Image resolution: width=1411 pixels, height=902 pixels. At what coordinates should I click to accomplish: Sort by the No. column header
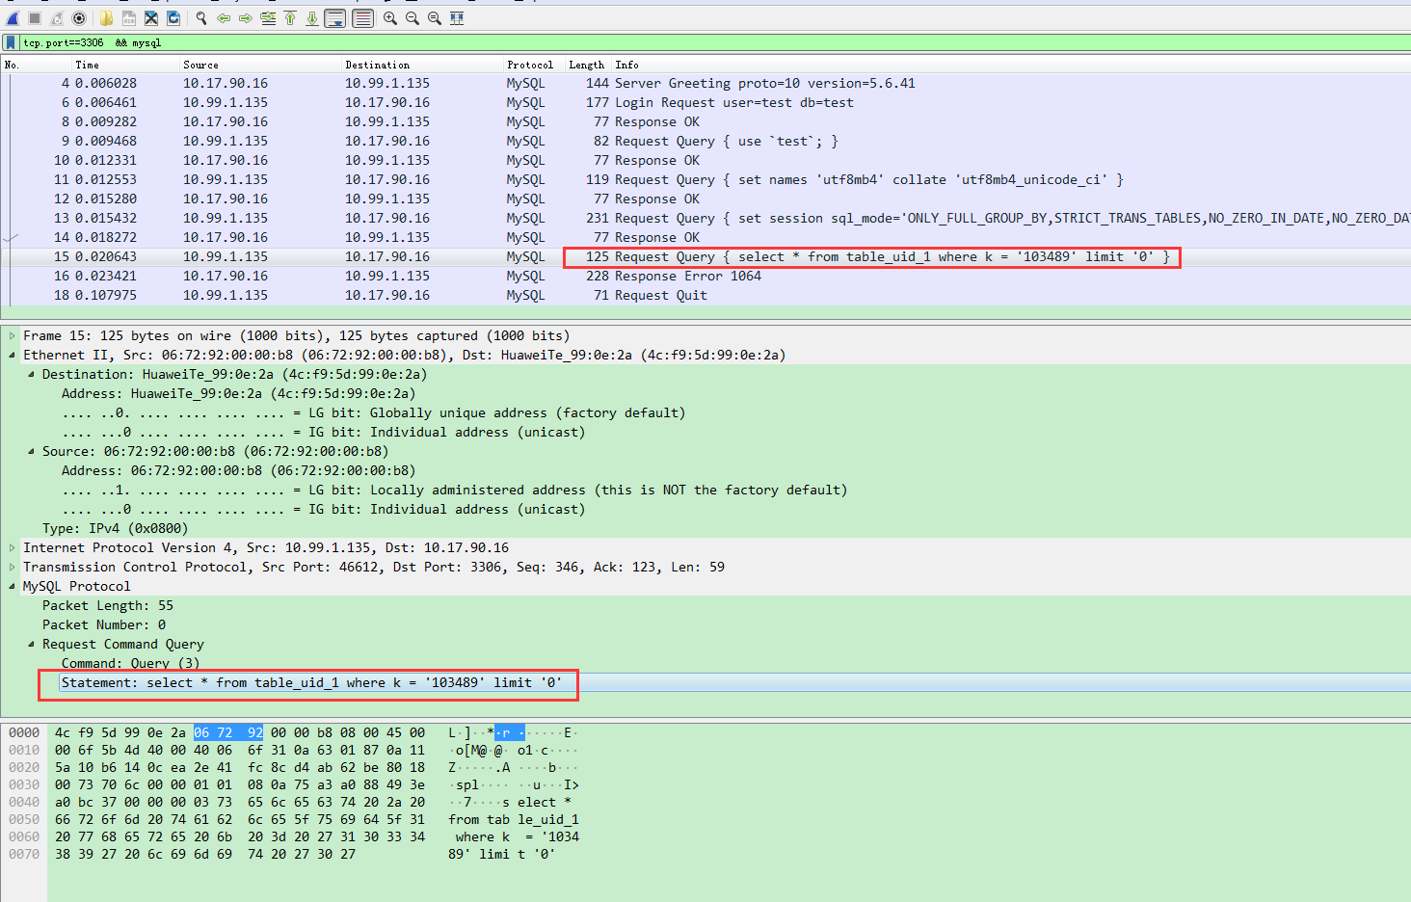[x=12, y=65]
